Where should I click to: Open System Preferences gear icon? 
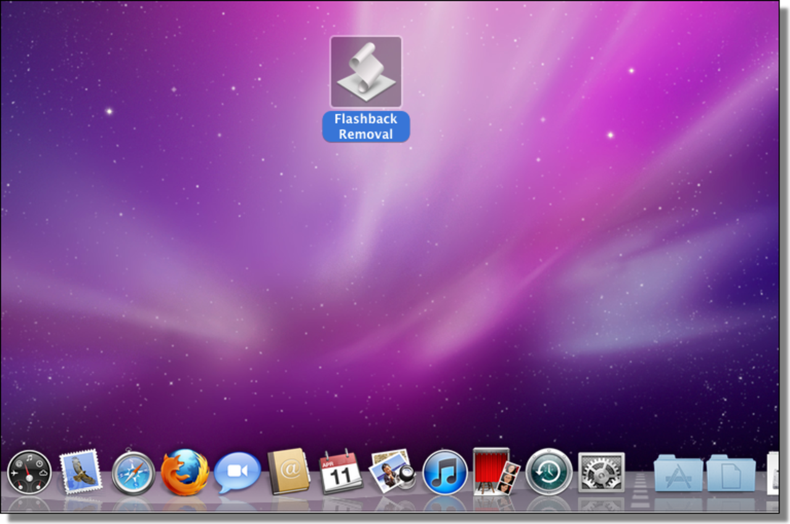point(601,472)
